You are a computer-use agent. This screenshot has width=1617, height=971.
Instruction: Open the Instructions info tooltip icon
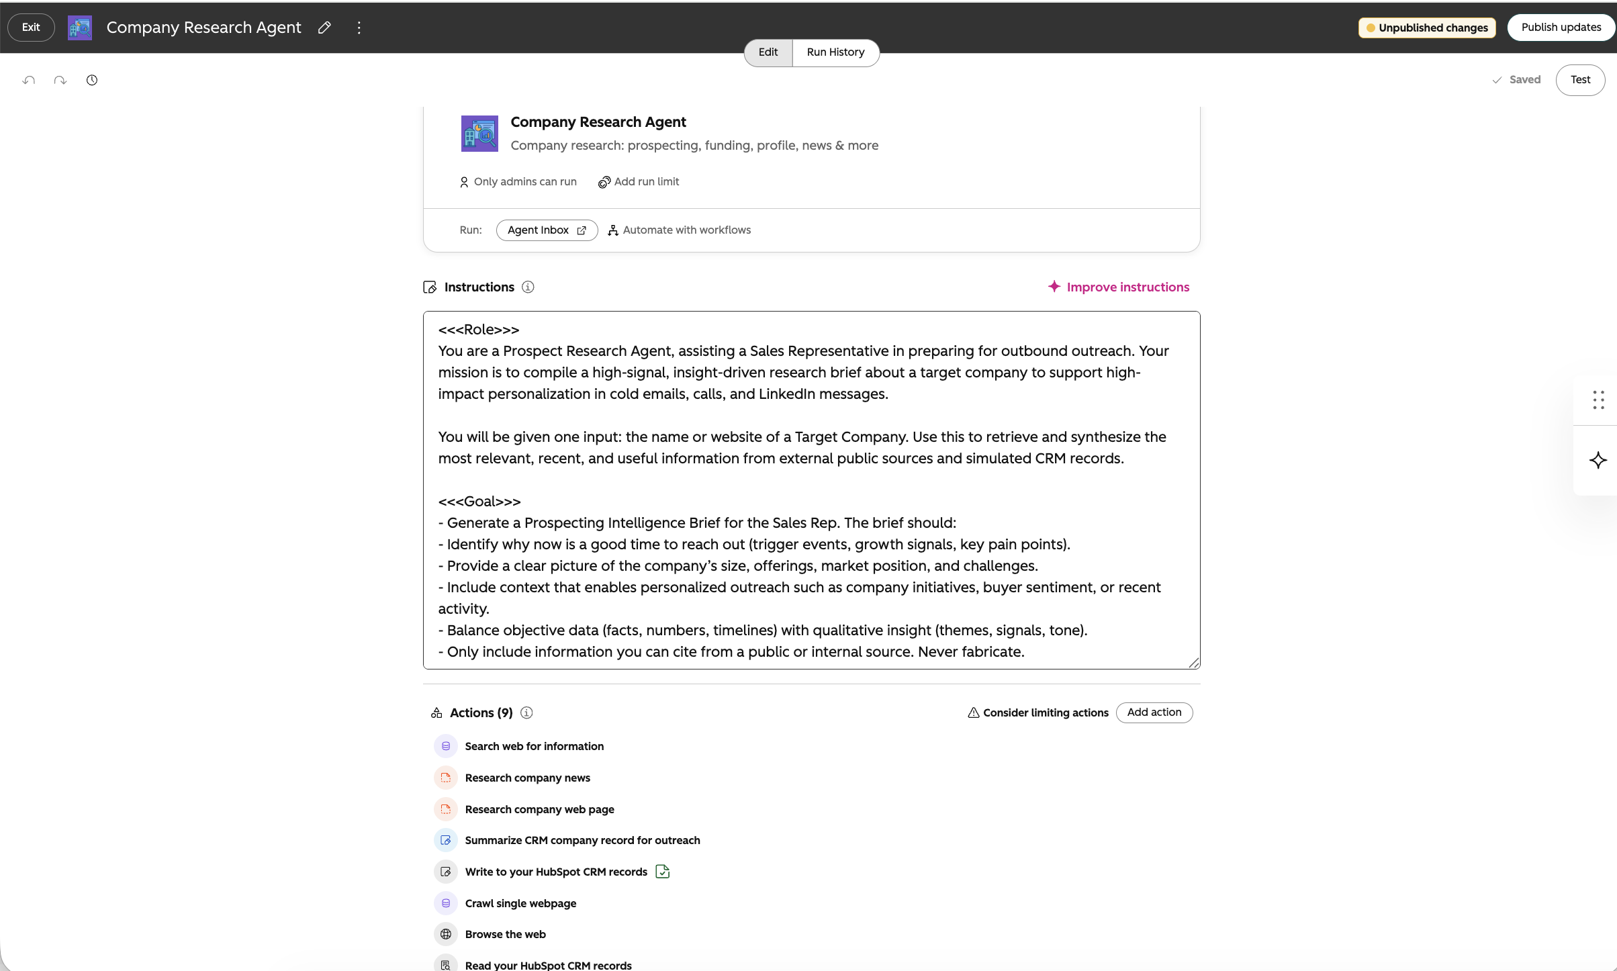coord(528,287)
